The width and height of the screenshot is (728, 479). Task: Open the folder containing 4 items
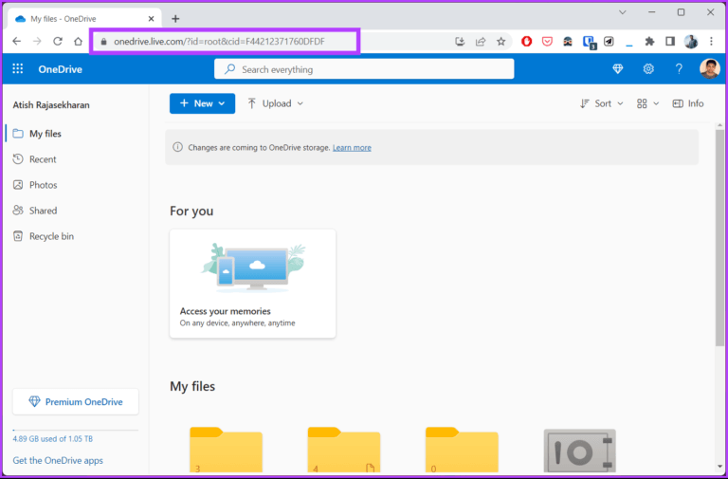(344, 451)
